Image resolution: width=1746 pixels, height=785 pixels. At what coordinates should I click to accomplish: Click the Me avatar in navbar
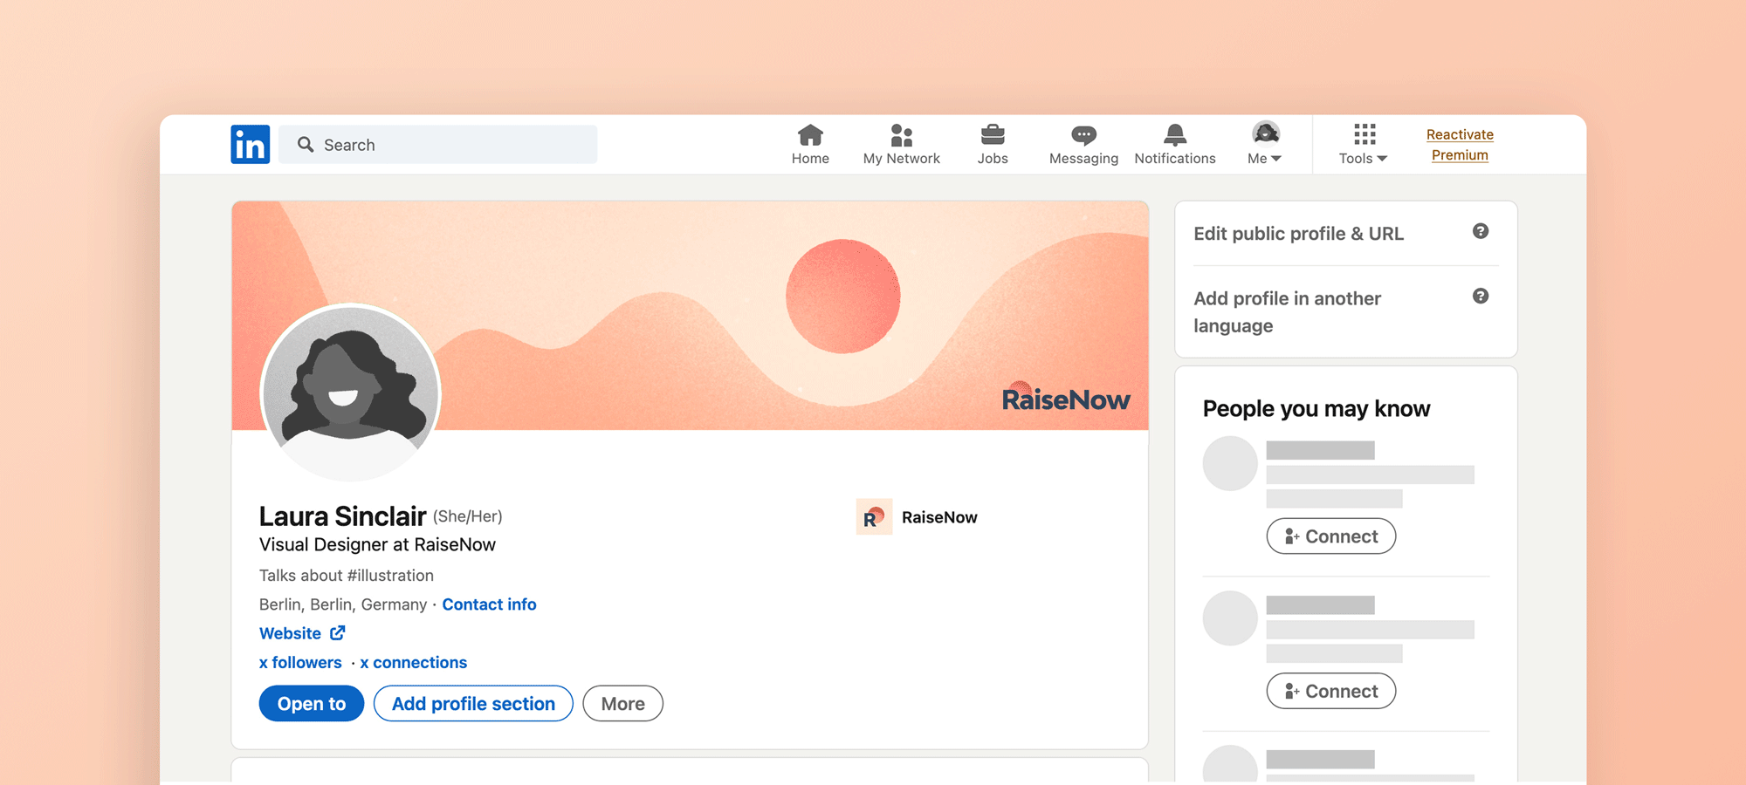pos(1266,133)
